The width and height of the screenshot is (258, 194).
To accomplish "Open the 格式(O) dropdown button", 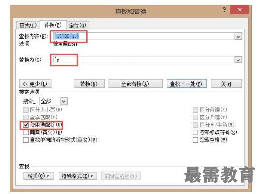I will pyautogui.click(x=39, y=176).
